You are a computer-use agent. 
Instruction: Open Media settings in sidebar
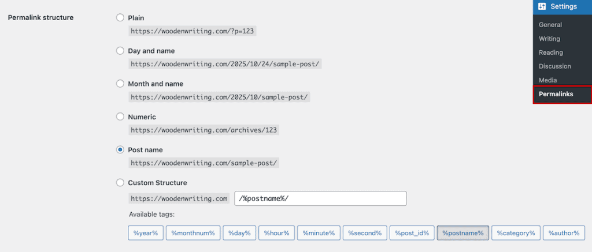(547, 80)
